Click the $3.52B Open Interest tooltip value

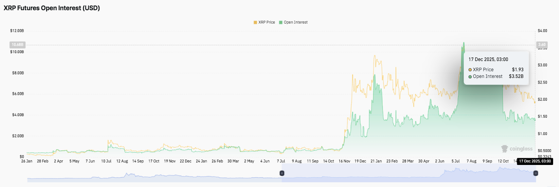516,76
